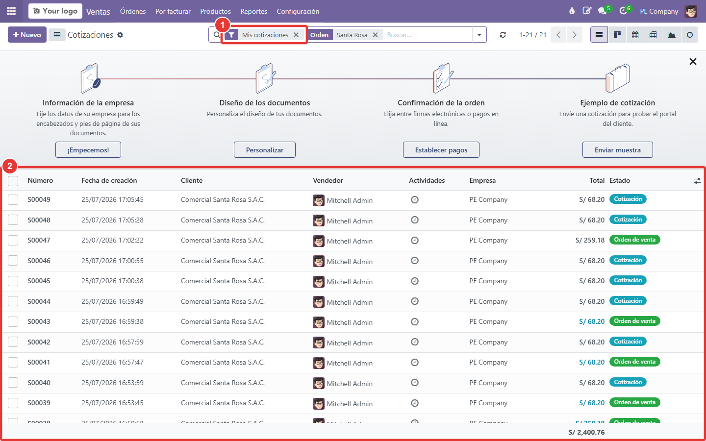Switch to Pivot table view
This screenshot has height=441, width=706.
[x=653, y=35]
